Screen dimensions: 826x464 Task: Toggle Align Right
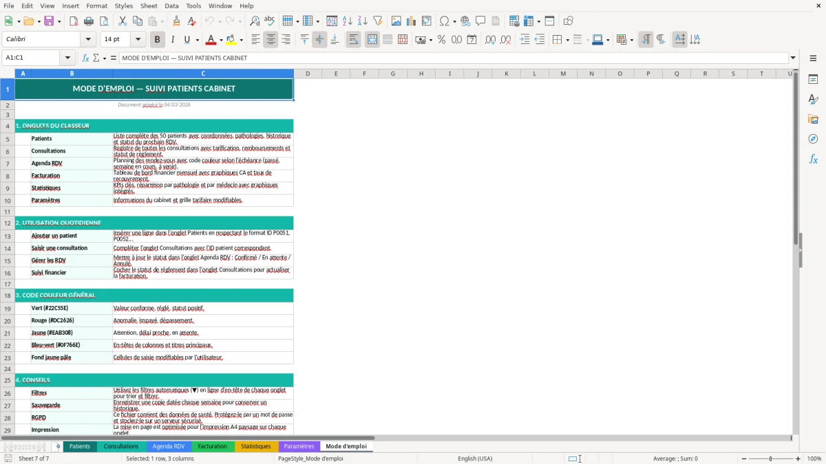286,40
